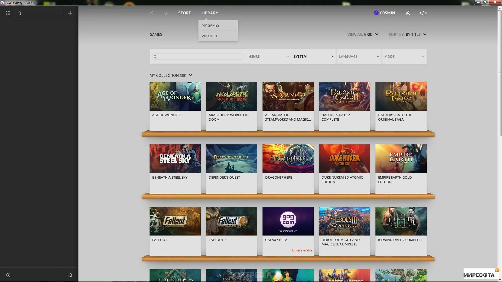502x282 pixels.
Task: Click the sidebar search magnifier icon
Action: point(19,13)
